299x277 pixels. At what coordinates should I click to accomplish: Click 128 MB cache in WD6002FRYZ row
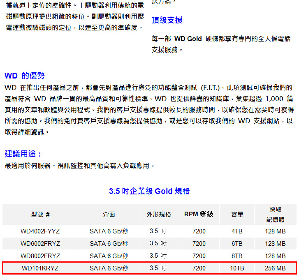click(276, 244)
